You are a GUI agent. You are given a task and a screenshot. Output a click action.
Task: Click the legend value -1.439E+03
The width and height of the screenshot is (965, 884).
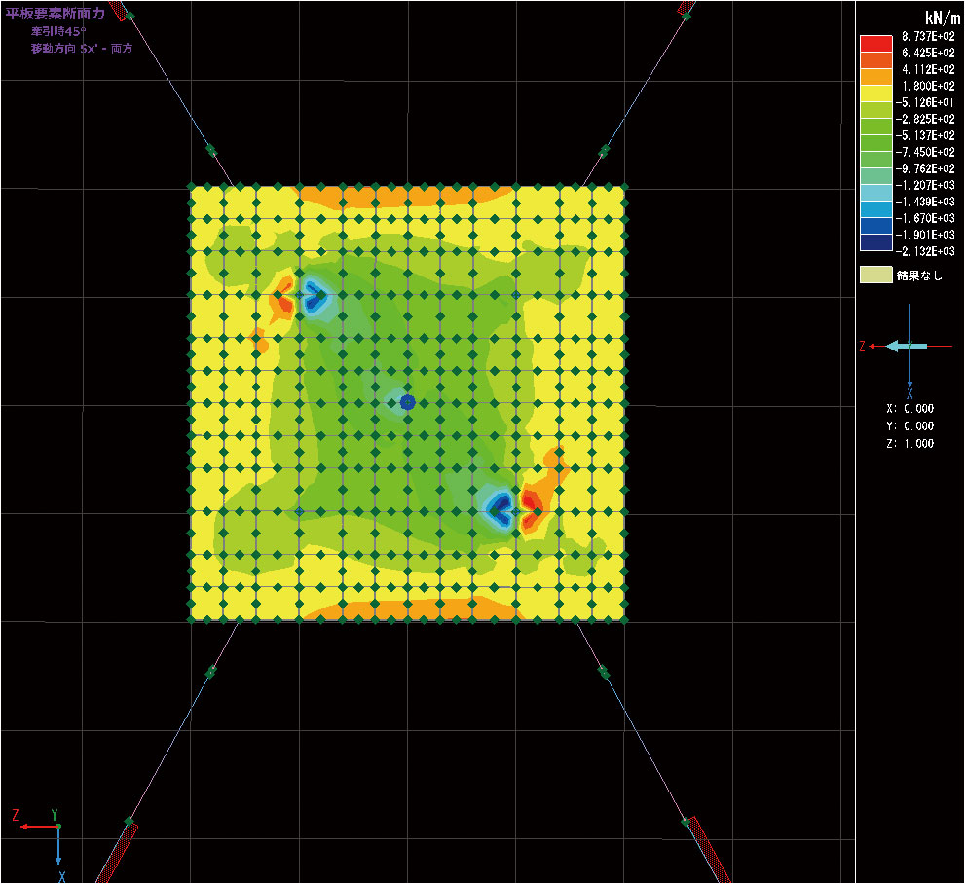pos(925,202)
